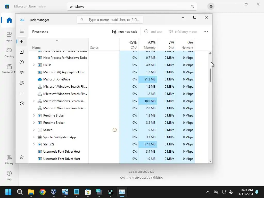
Task: Show hidden system tray icons
Action: coord(208,192)
